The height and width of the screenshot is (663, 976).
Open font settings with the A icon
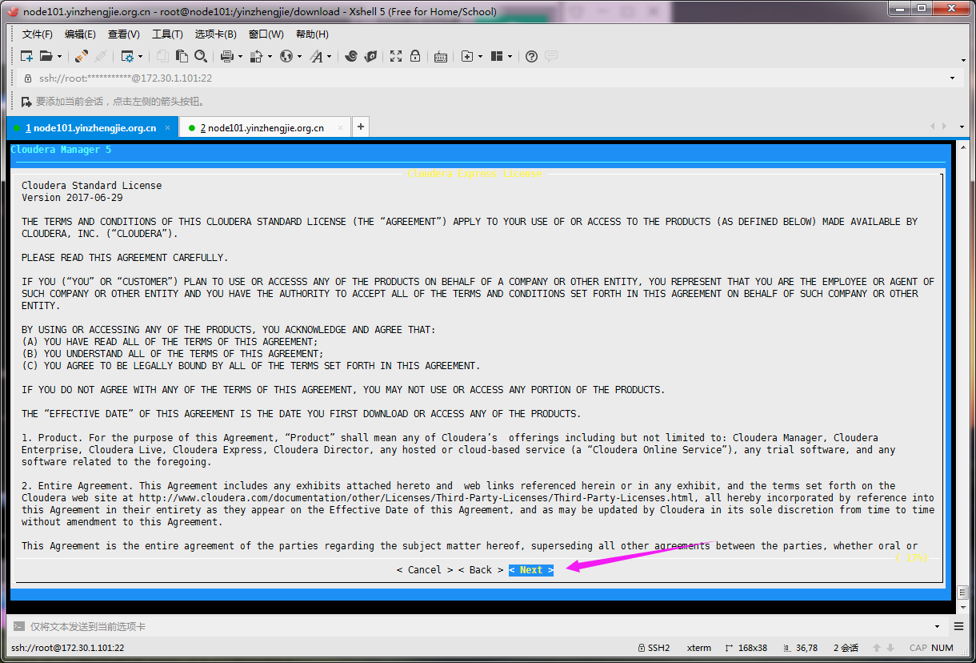coord(316,56)
